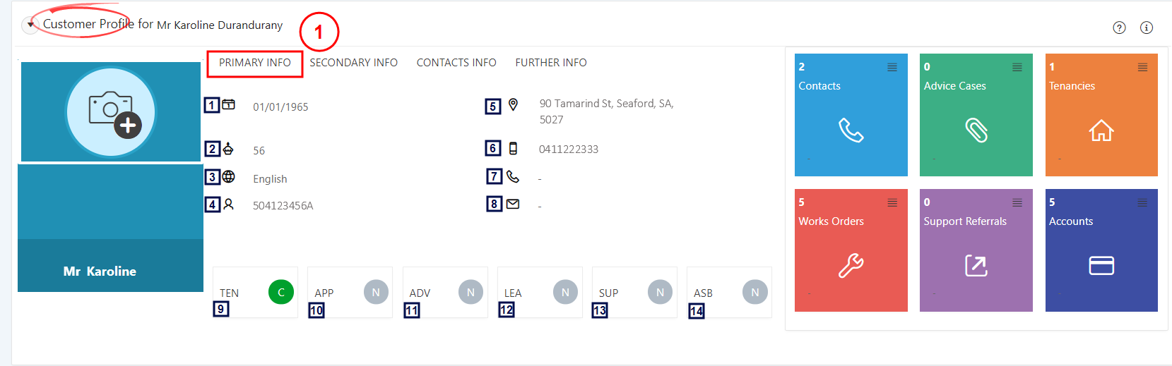Image resolution: width=1172 pixels, height=366 pixels.
Task: Toggle the green TEN status indicator
Action: click(x=281, y=292)
